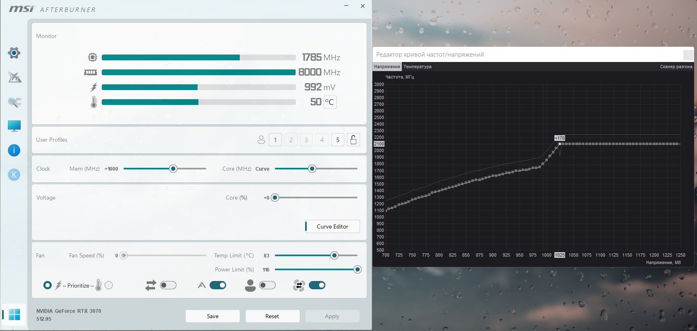The height and width of the screenshot is (331, 697).
Task: Reset settings to defaults
Action: [x=272, y=316]
